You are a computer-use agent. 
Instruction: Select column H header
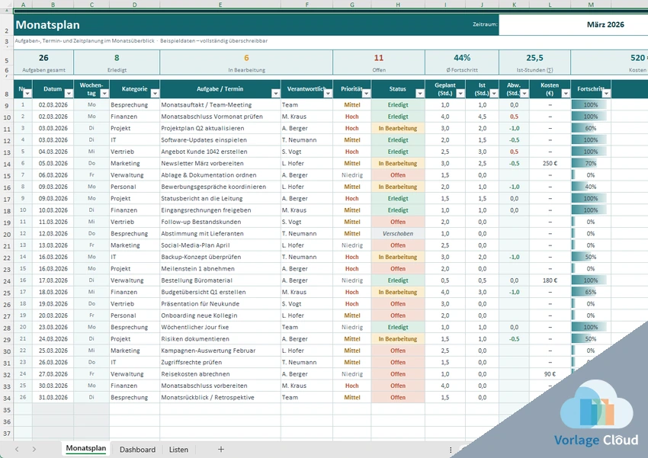(x=397, y=5)
